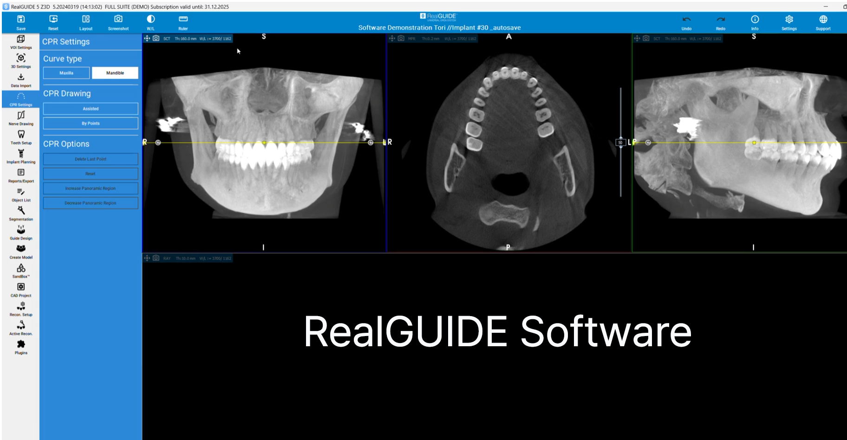Open 3D Settings in the sidebar
This screenshot has height=440, width=847.
21,61
